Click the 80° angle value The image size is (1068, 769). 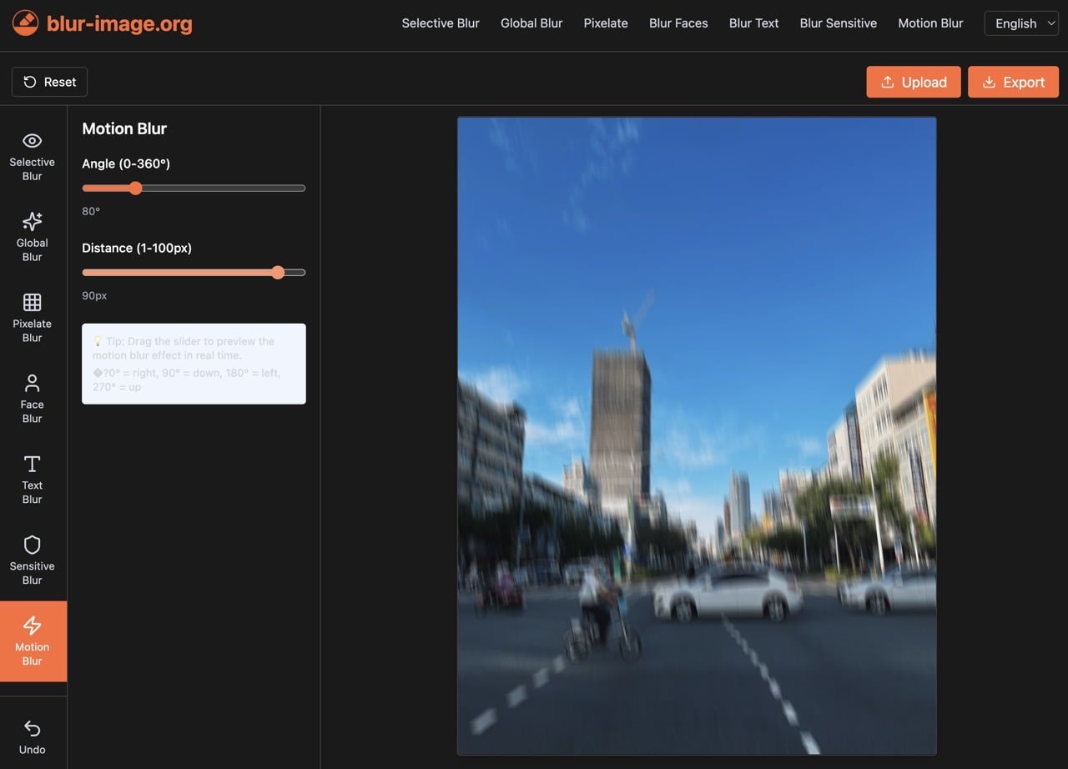pyautogui.click(x=91, y=212)
